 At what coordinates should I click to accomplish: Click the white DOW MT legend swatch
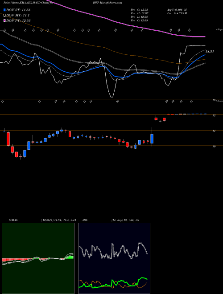click(4, 15)
